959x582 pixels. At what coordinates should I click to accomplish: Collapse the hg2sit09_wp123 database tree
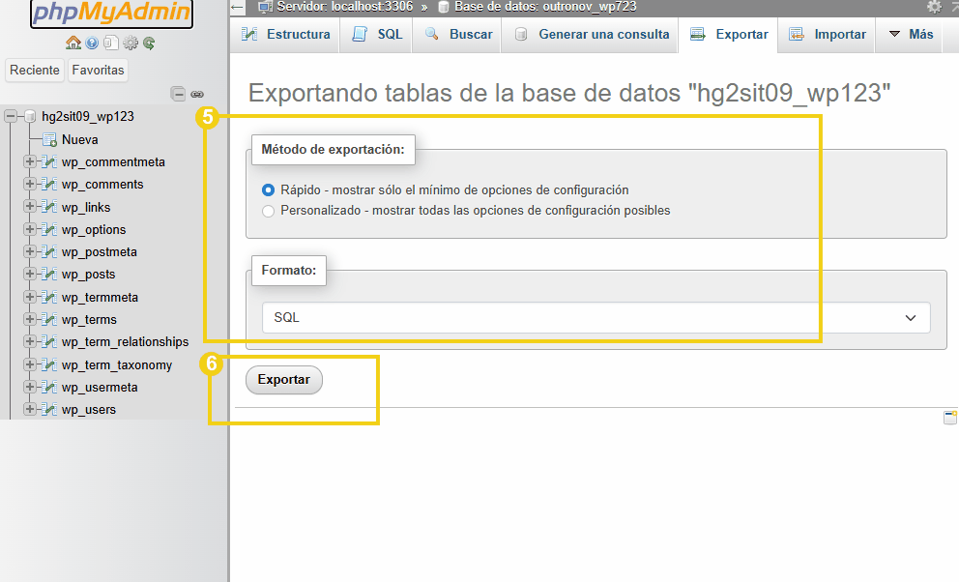point(11,116)
